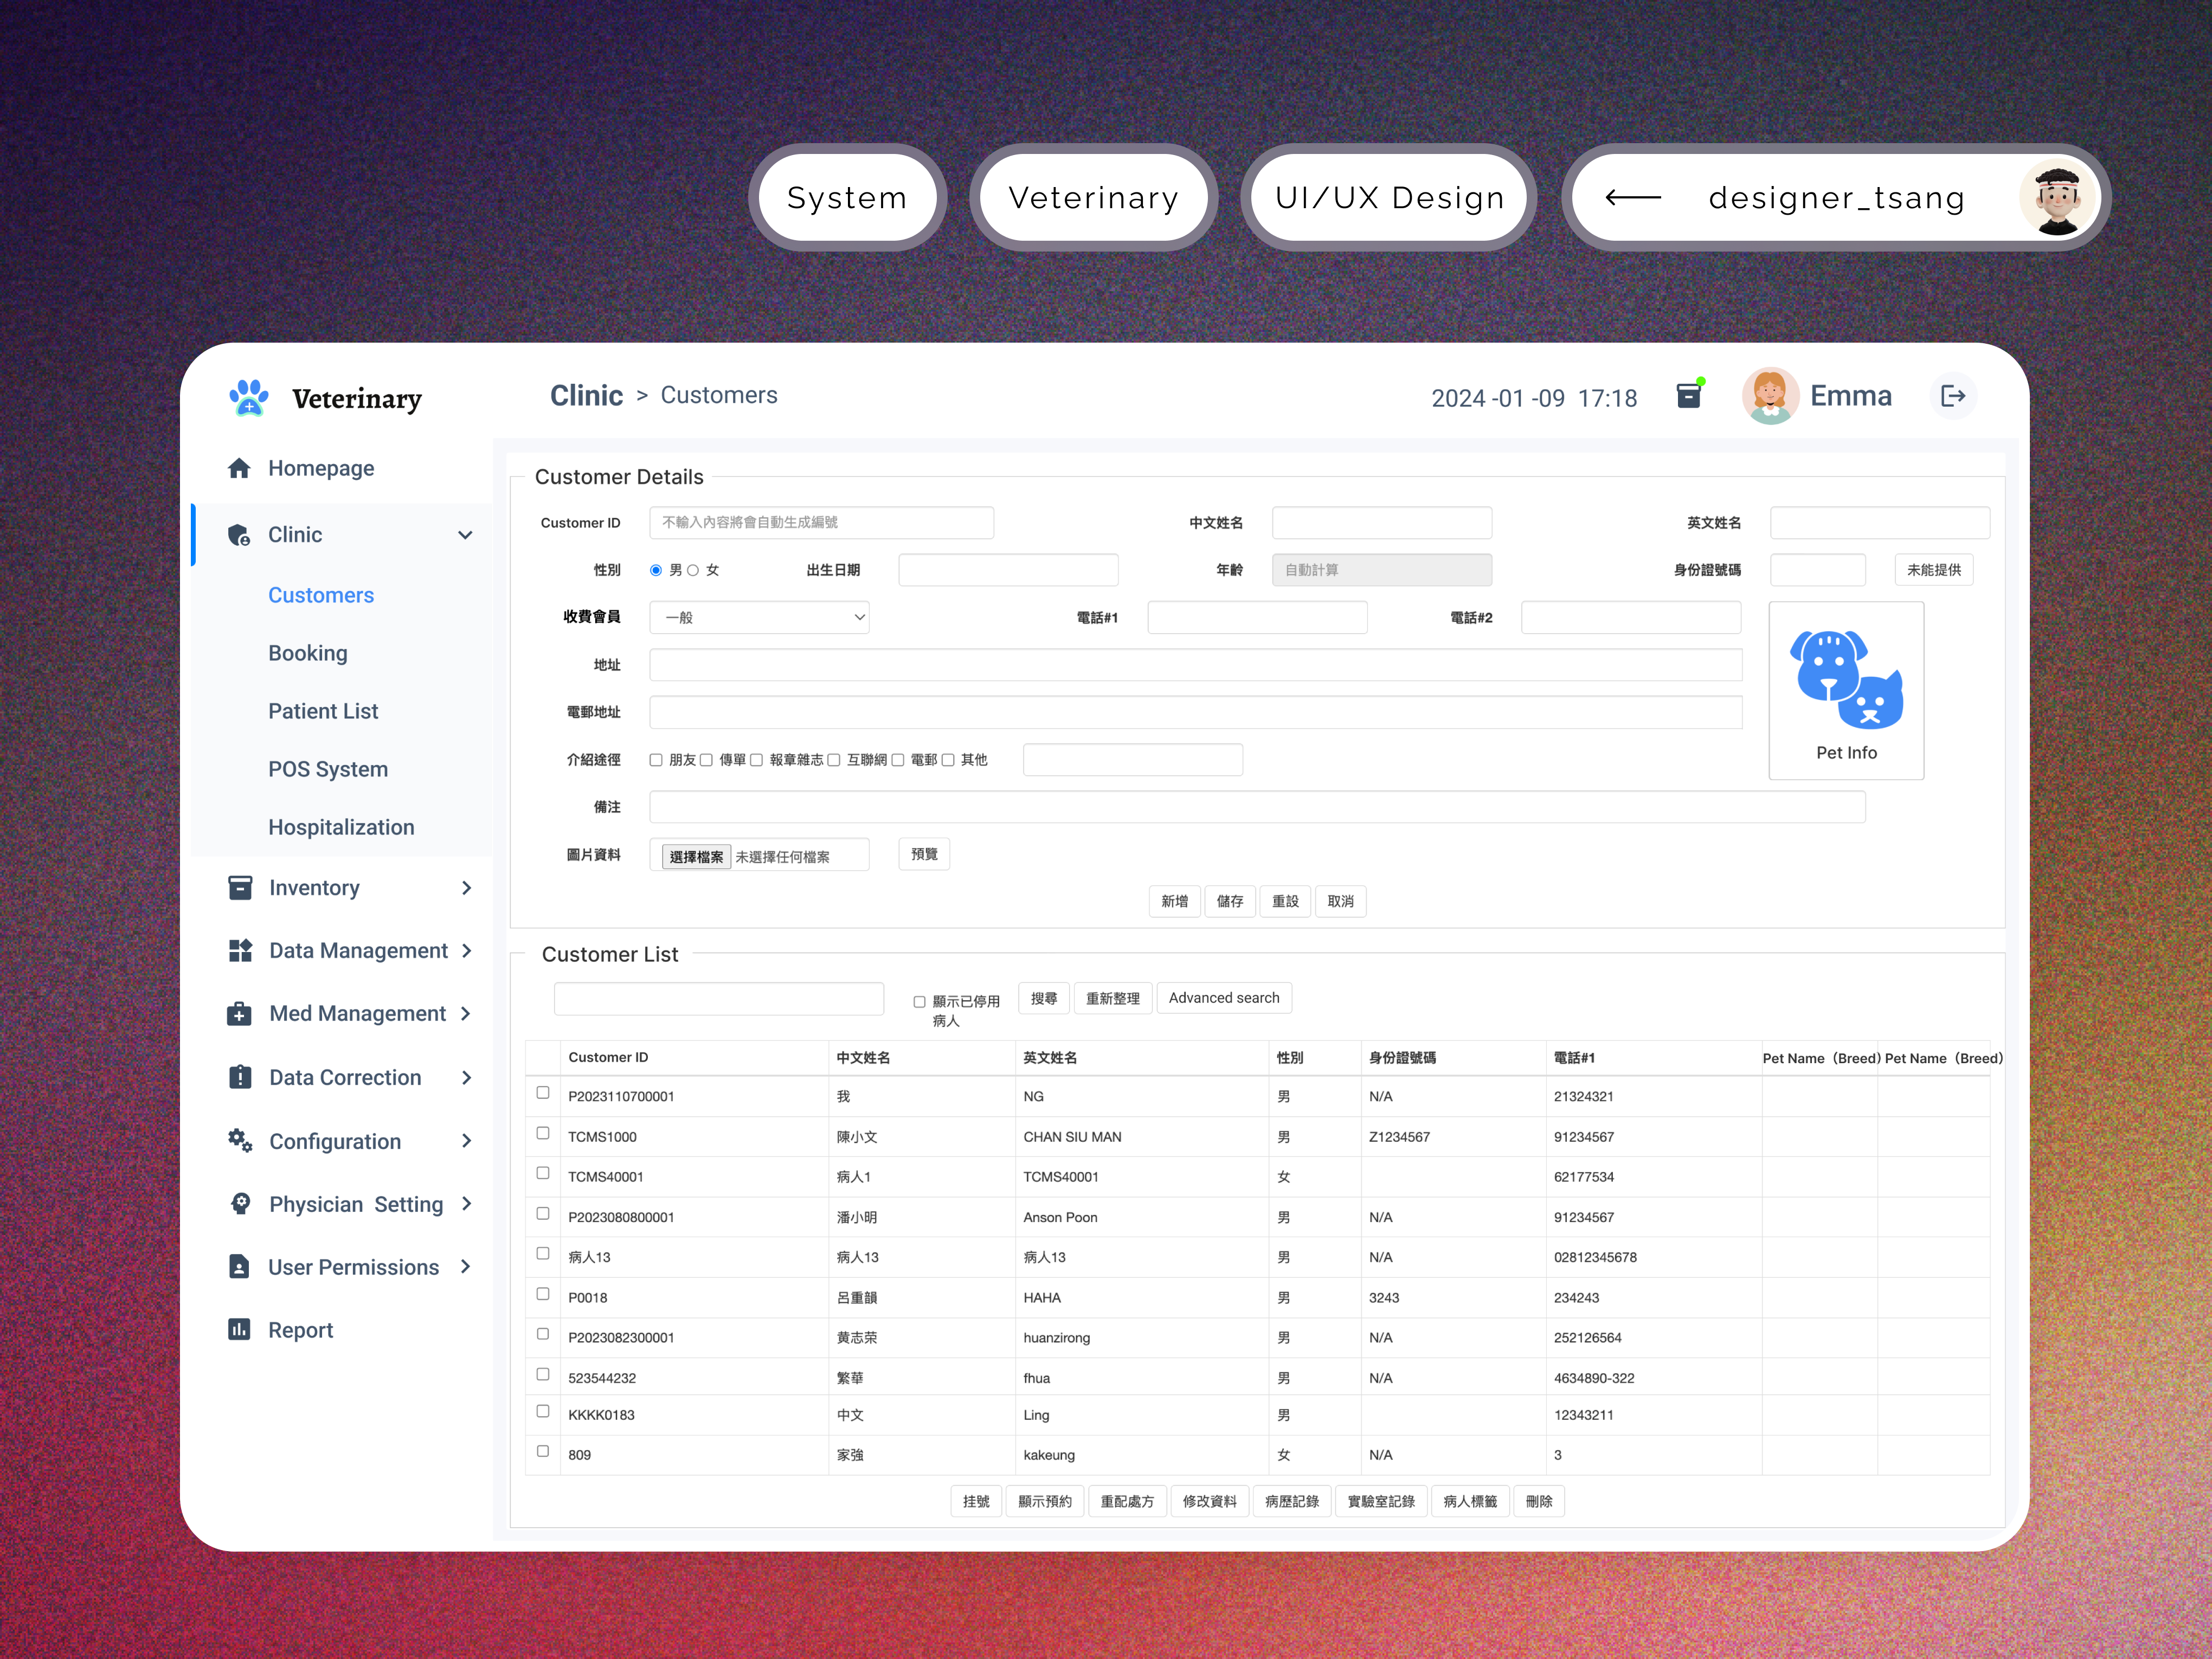Click the Configuration gears icon
Image resolution: width=2212 pixels, height=1659 pixels.
coord(240,1140)
